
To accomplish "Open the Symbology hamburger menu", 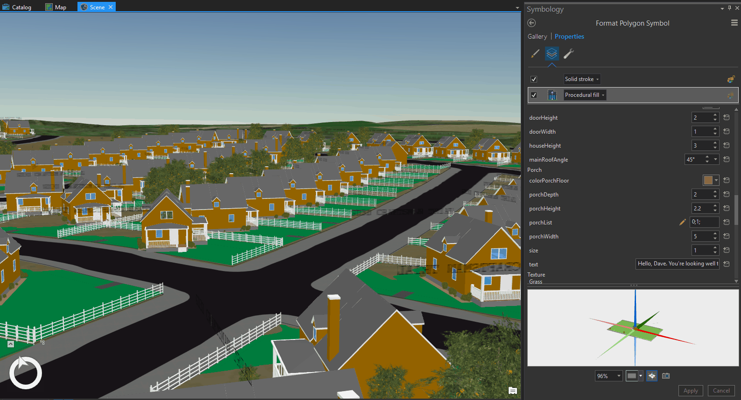I will pyautogui.click(x=734, y=23).
